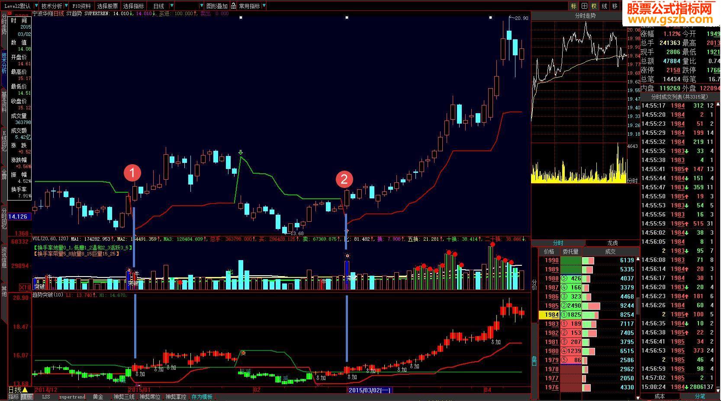Click the 移 move tool icon

(x=615, y=6)
